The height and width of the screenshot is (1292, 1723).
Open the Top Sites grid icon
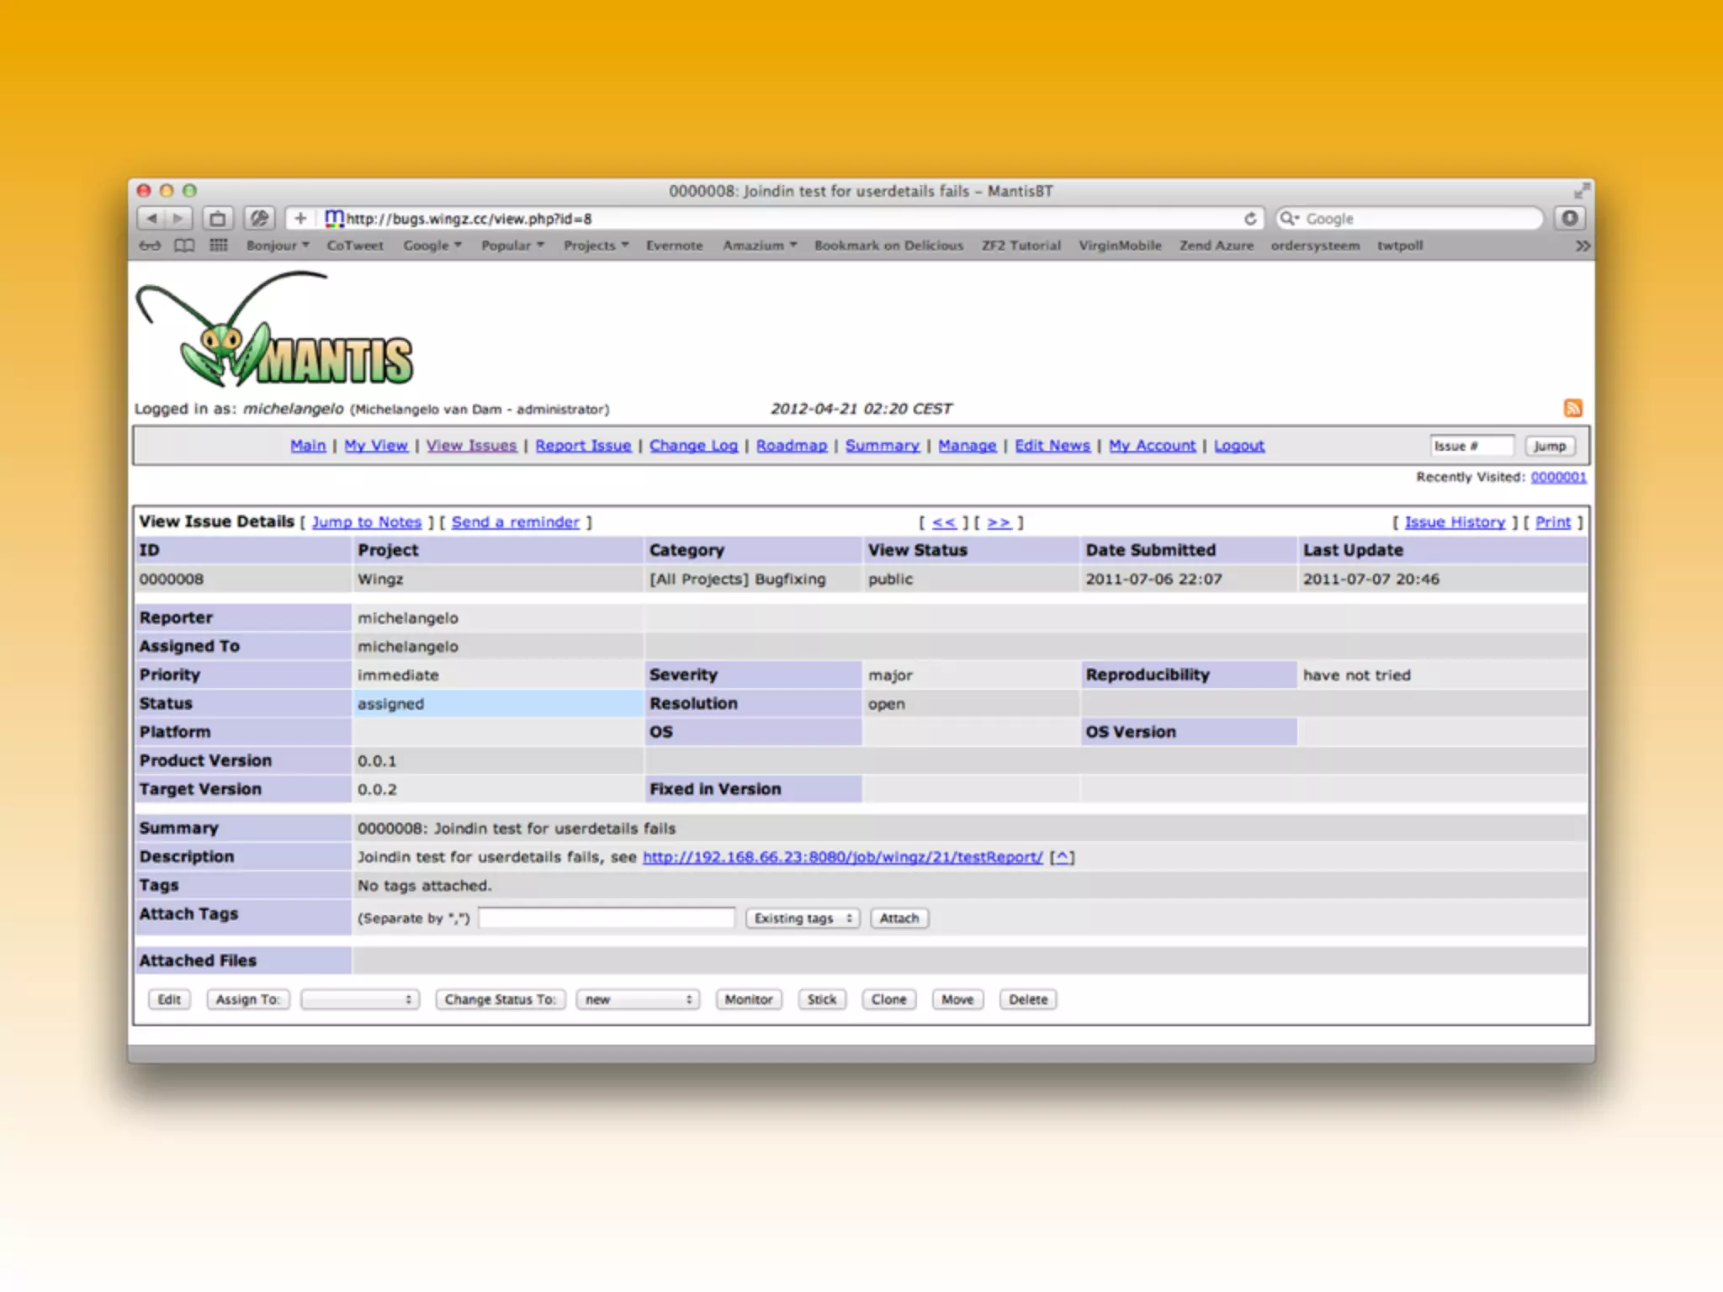coord(219,246)
